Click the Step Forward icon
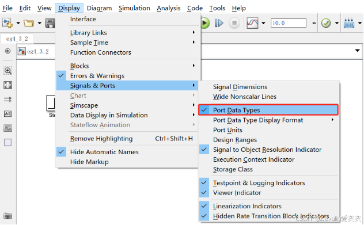 [x=219, y=23]
